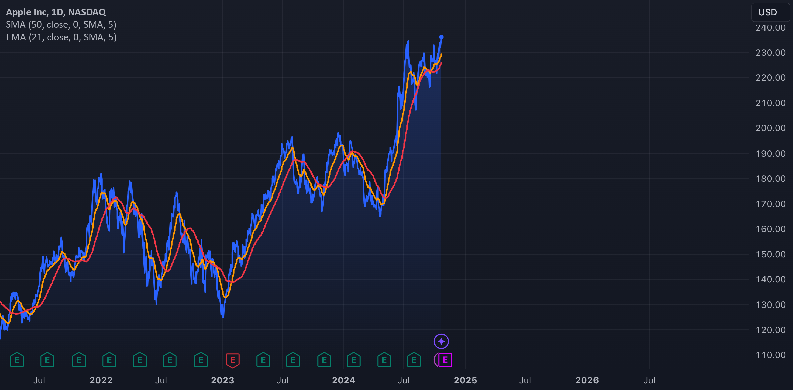Click the 2024 year label on time axis
Image resolution: width=793 pixels, height=390 pixels.
point(344,380)
